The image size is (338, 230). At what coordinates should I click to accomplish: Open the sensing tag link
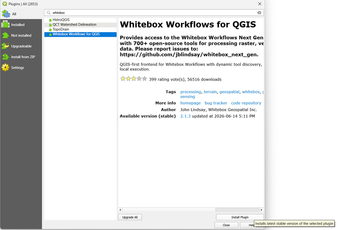pos(188,97)
